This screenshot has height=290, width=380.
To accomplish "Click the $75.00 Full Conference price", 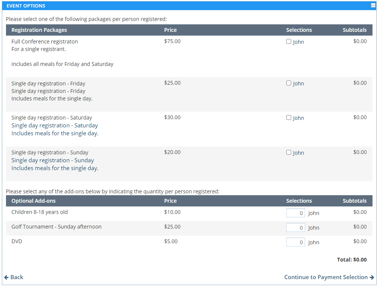I will tap(172, 41).
